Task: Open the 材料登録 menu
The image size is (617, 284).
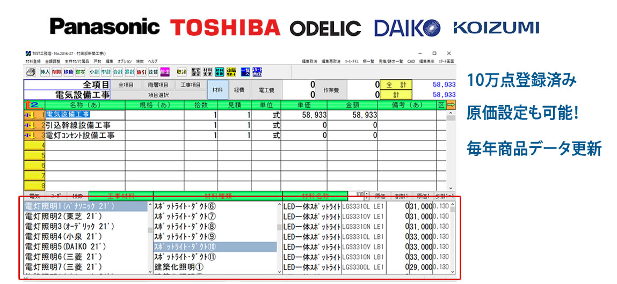Action: (33, 62)
